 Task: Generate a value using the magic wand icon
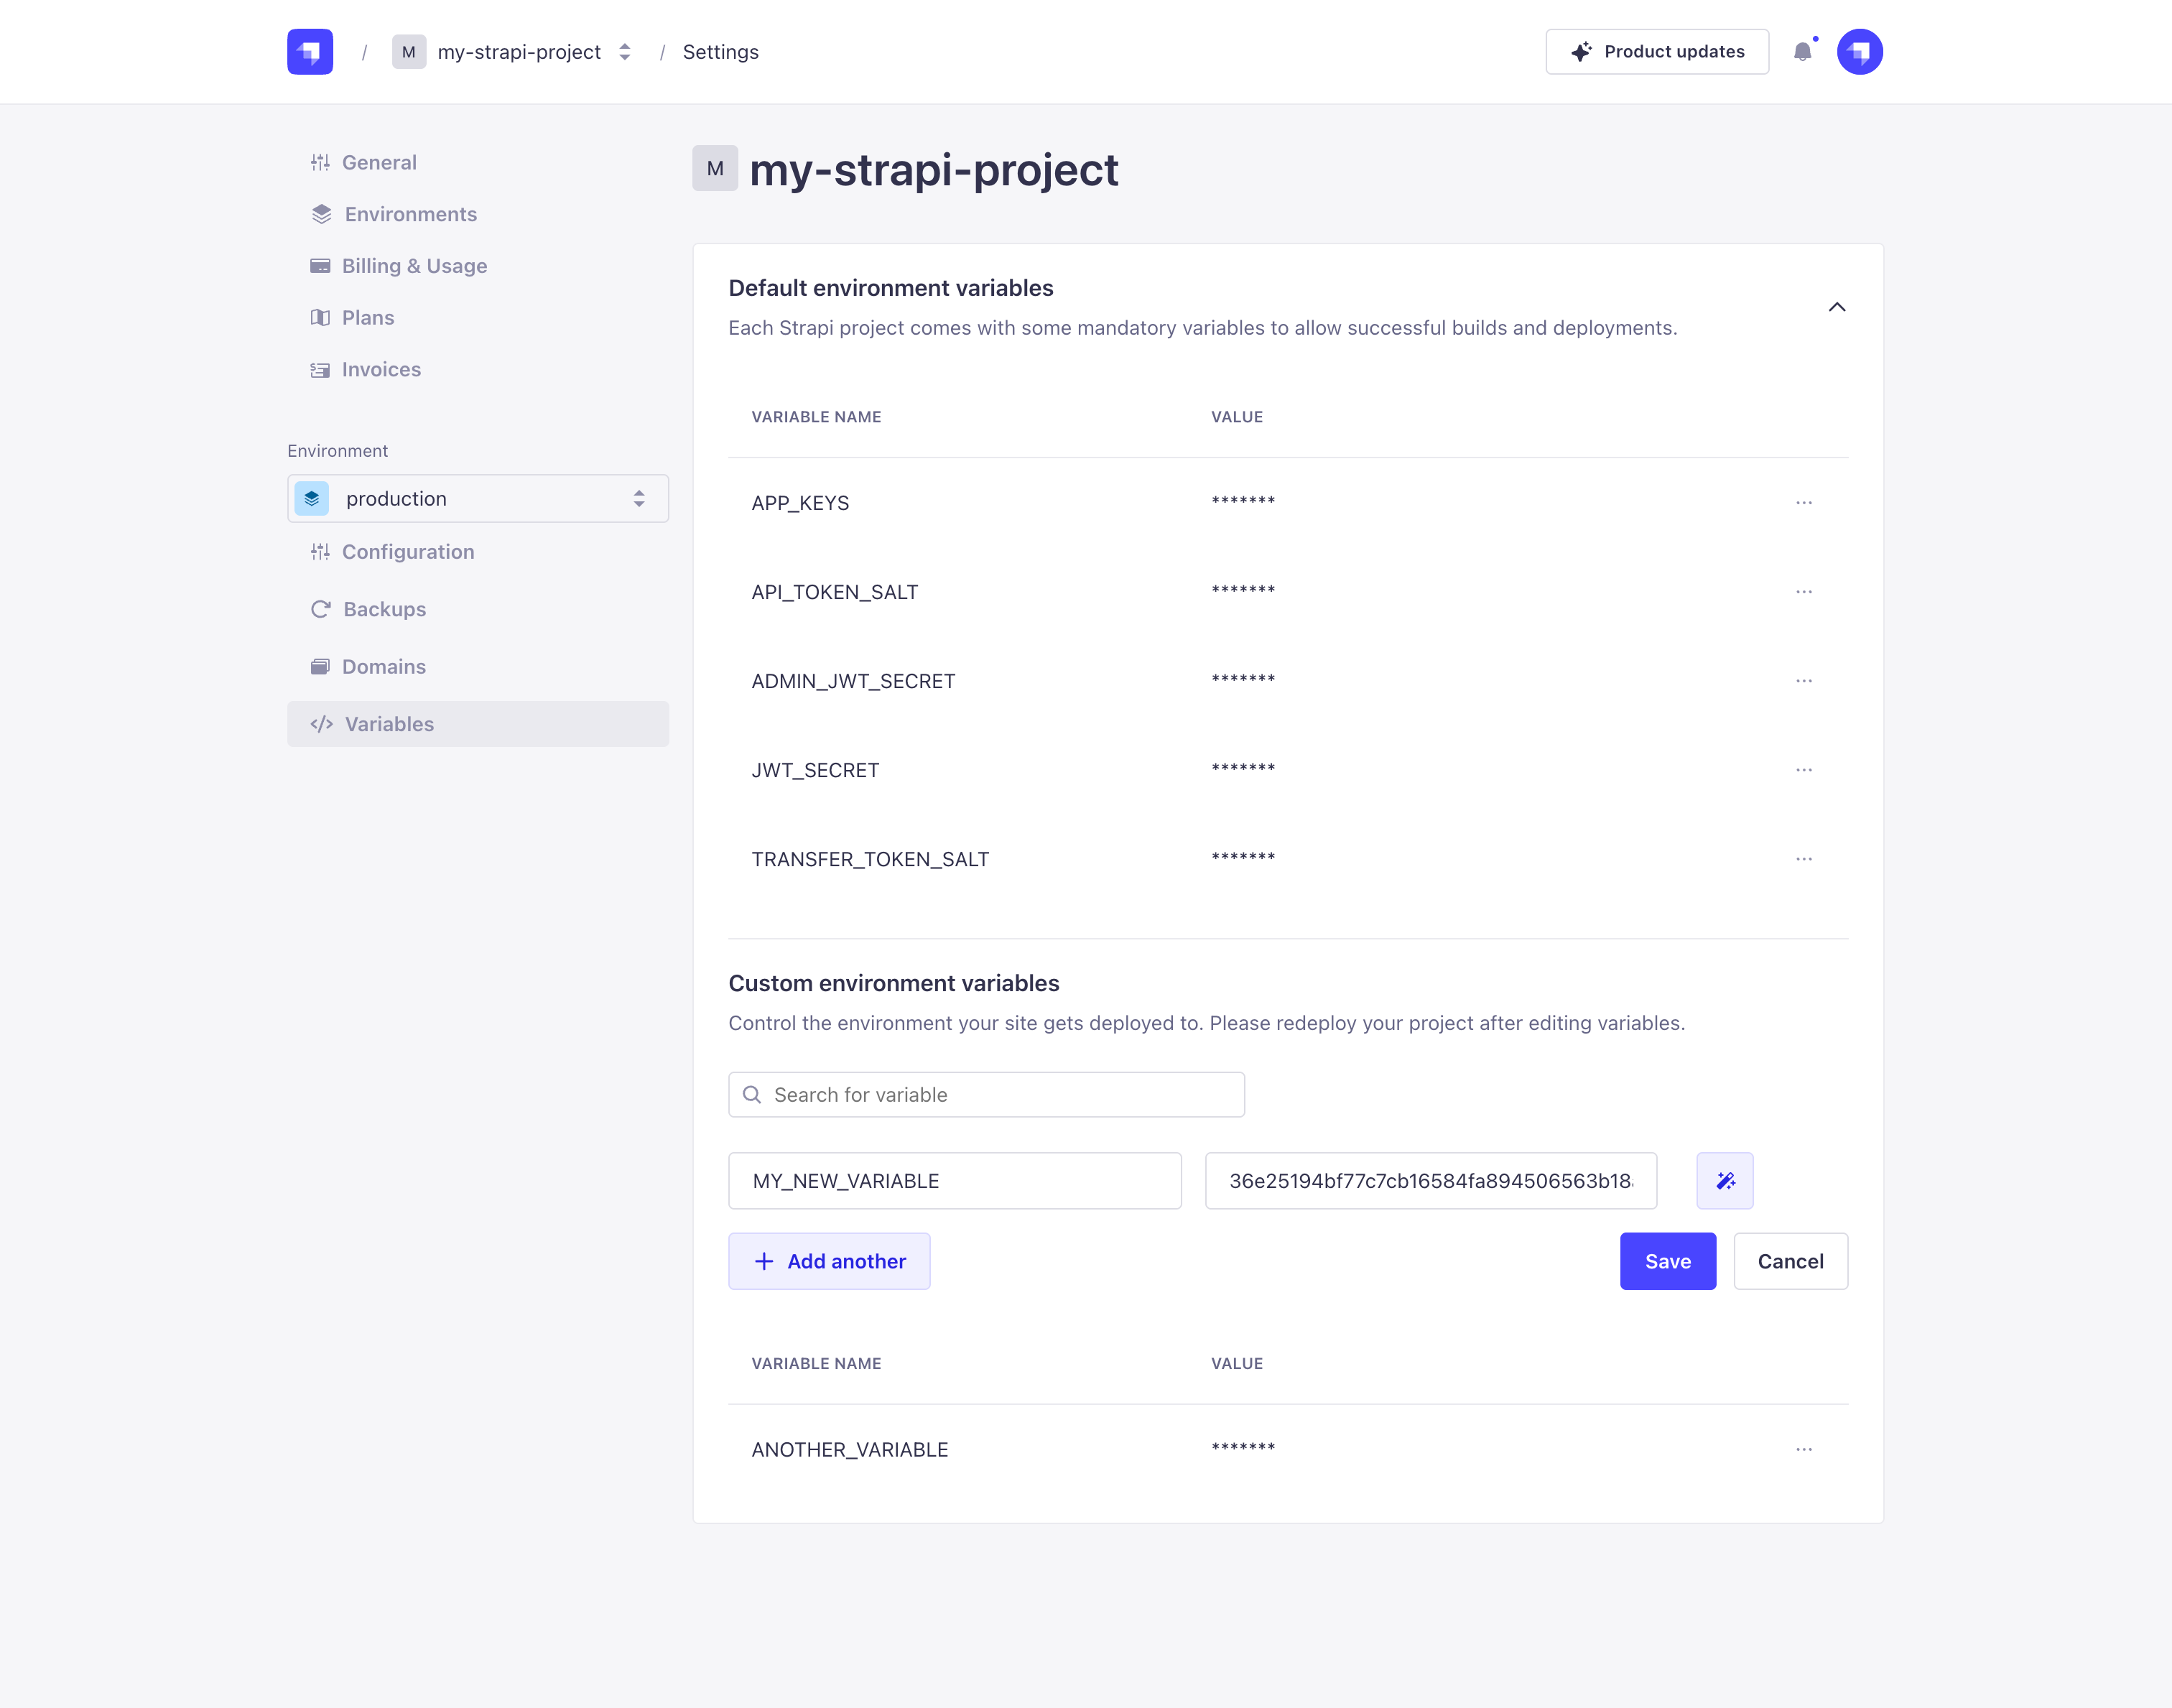[x=1724, y=1180]
